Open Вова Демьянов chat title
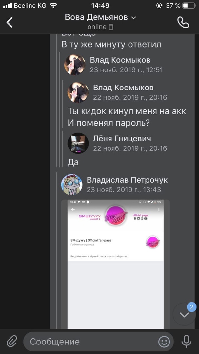The height and width of the screenshot is (354, 199). coord(96,17)
